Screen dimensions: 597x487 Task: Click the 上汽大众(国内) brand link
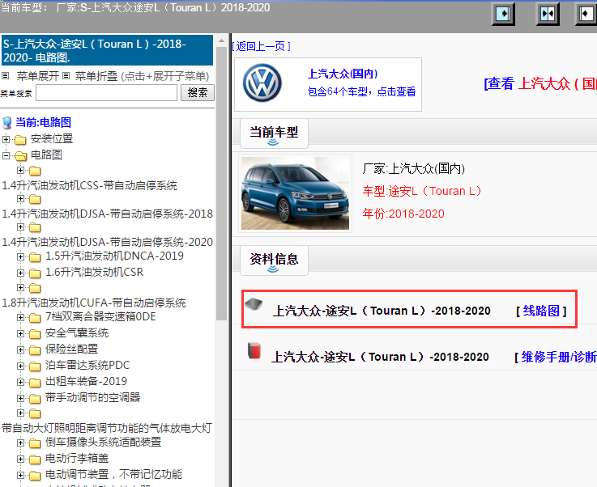(x=343, y=74)
